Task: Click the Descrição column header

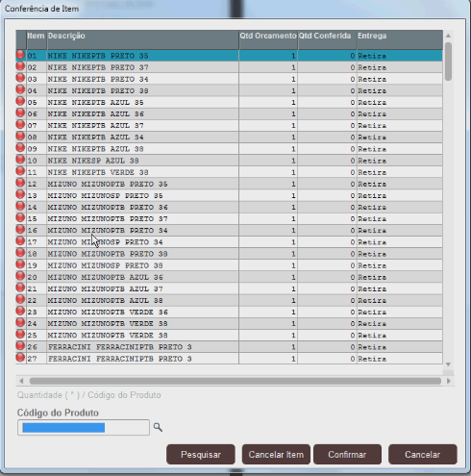Action: click(x=143, y=39)
